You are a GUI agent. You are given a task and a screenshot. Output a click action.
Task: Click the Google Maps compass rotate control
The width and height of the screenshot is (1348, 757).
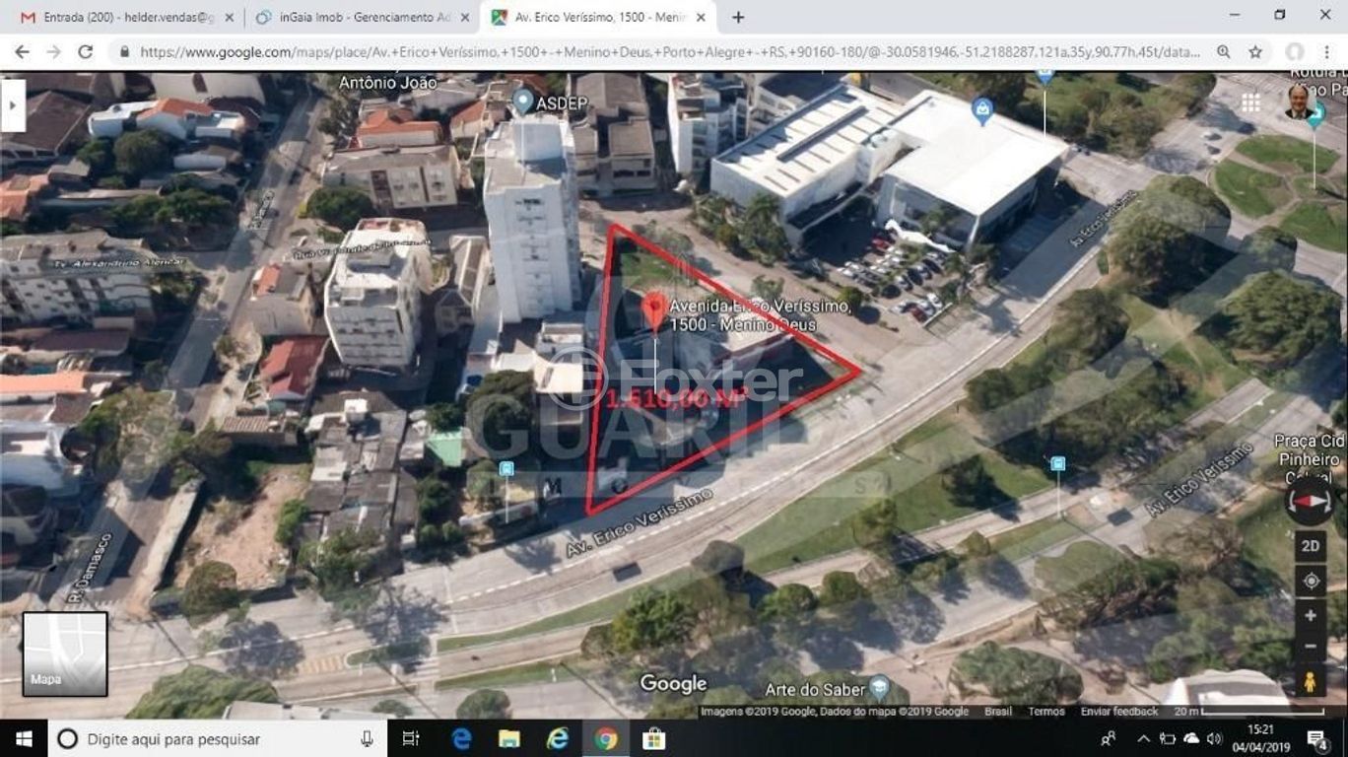click(1311, 501)
